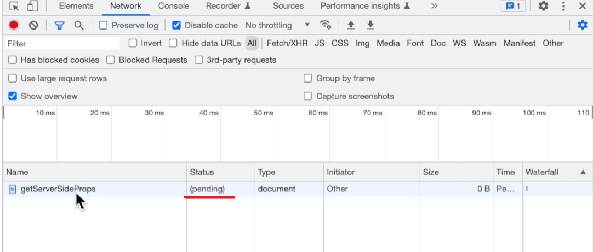593x252 pixels.
Task: Enable Preserve log checkbox
Action: click(x=104, y=25)
